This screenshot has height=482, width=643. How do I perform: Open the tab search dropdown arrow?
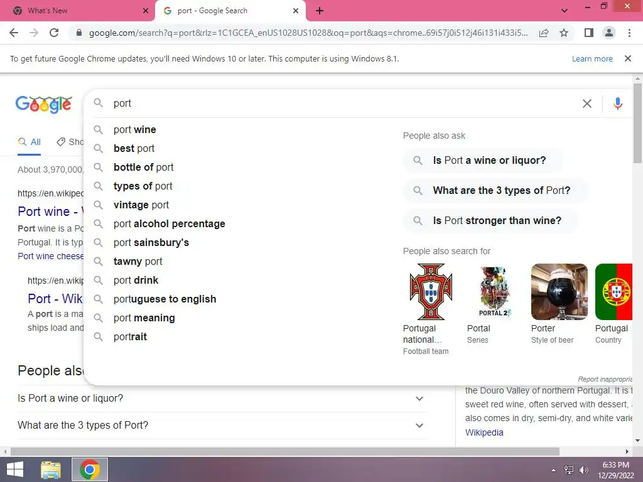[x=565, y=11]
